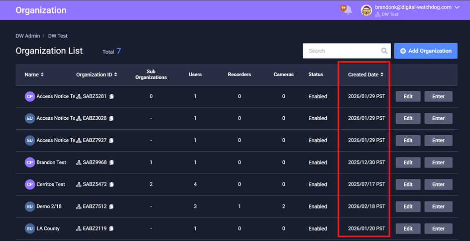The image size is (470, 241).
Task: Click the search magnifier icon
Action: click(384, 51)
